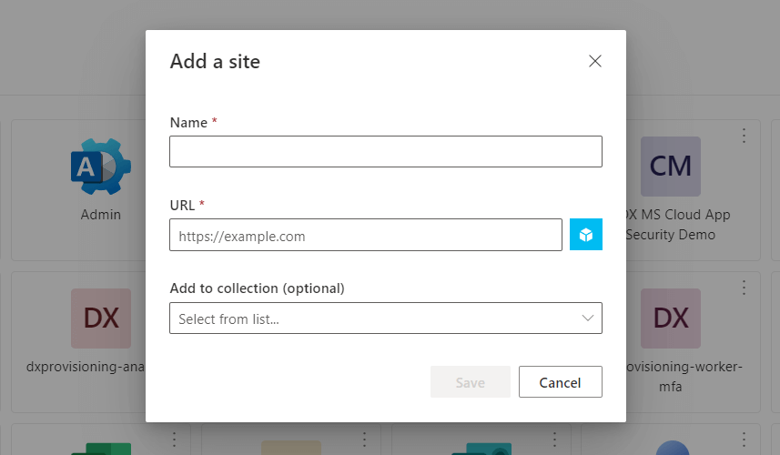Close the Add a site dialog

595,61
